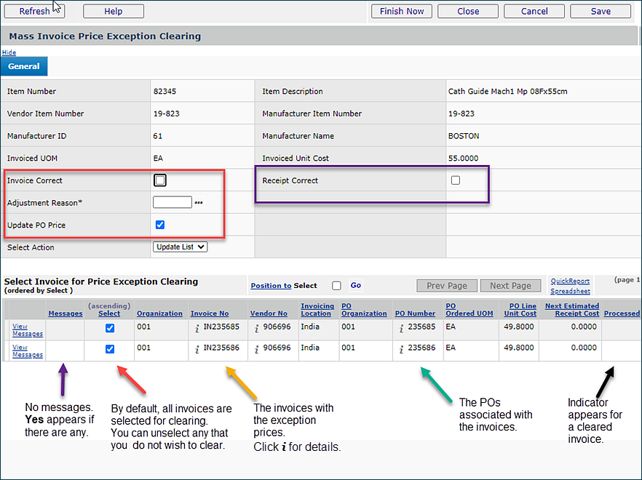This screenshot has height=480, width=642.
Task: Click vendor info icon in first row
Action: pos(255,327)
